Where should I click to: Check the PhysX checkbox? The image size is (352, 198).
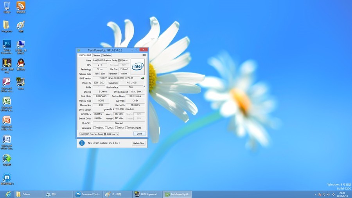coord(117,128)
